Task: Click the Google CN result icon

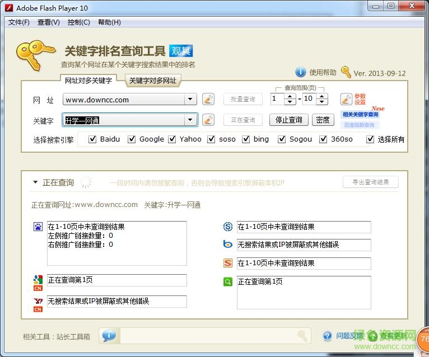Action: 38,283
